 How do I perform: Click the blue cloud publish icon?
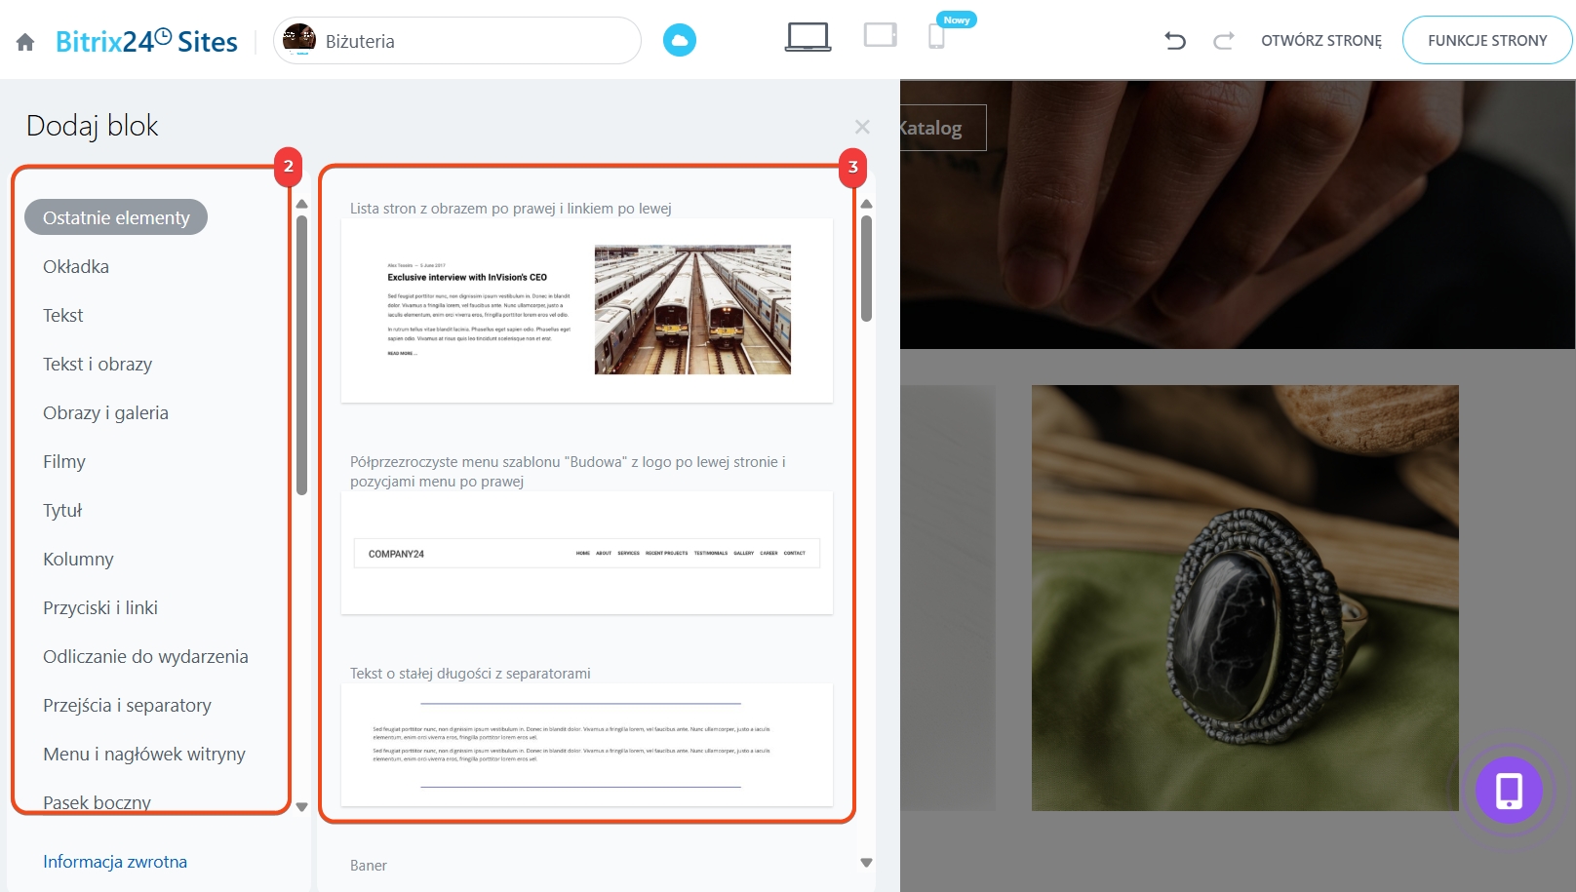click(x=680, y=40)
